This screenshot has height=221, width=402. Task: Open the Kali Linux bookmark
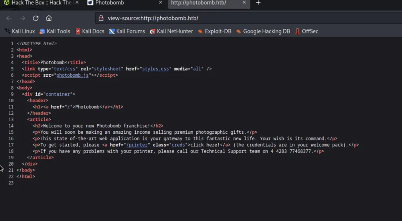point(20,31)
